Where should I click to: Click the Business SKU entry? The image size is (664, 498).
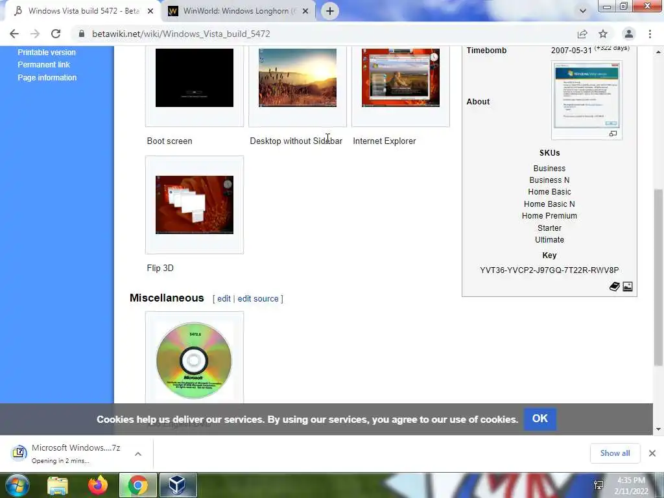pyautogui.click(x=549, y=168)
